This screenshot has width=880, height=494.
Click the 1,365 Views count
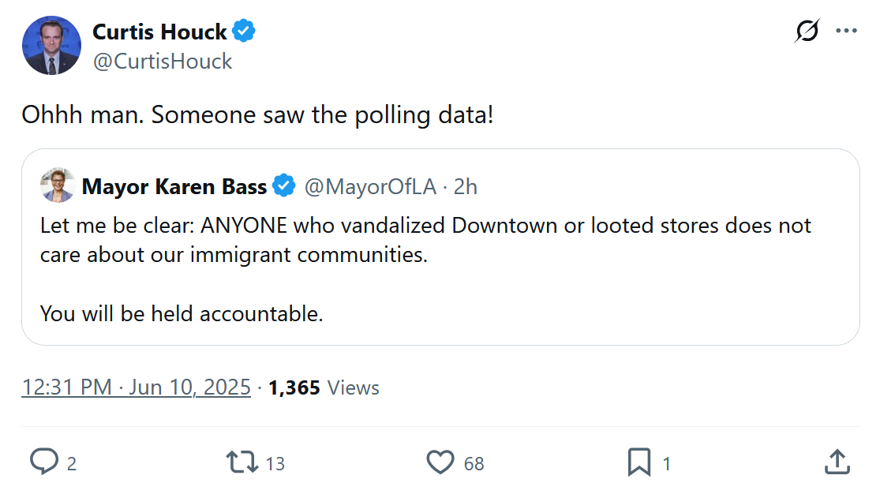(324, 387)
